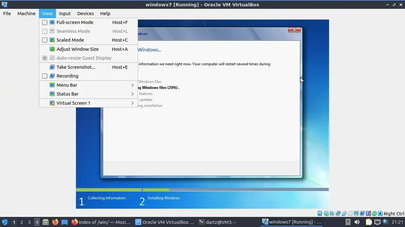Click the green Collecting information progress bar

point(109,189)
